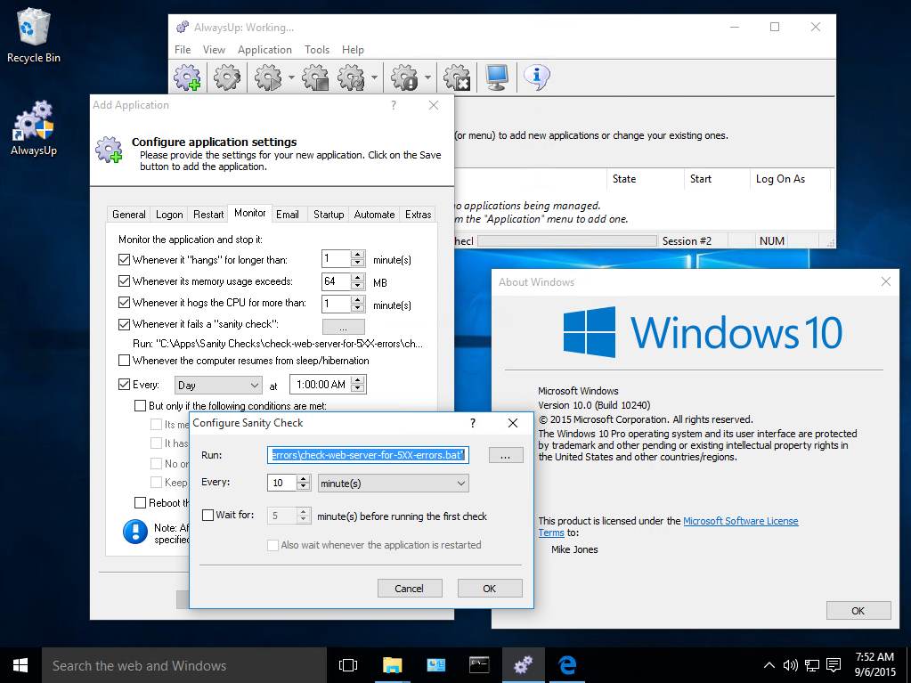911x683 pixels.
Task: Open the taskbar app next to File Explorer
Action: coord(435,665)
